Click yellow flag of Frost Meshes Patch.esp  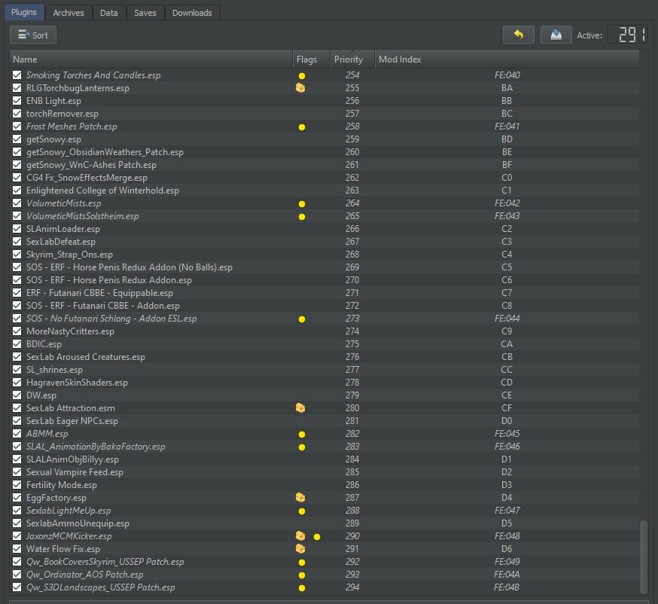click(302, 127)
